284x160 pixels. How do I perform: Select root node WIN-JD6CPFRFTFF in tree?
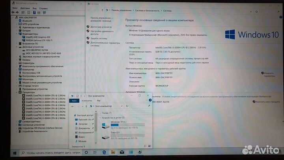click(28, 18)
